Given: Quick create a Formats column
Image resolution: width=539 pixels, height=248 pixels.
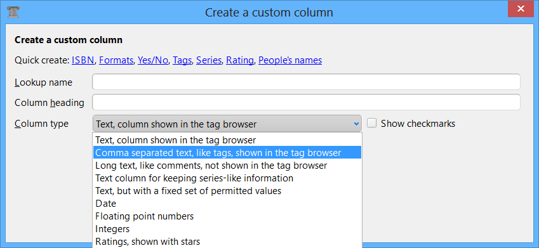Looking at the screenshot, I should click(116, 60).
